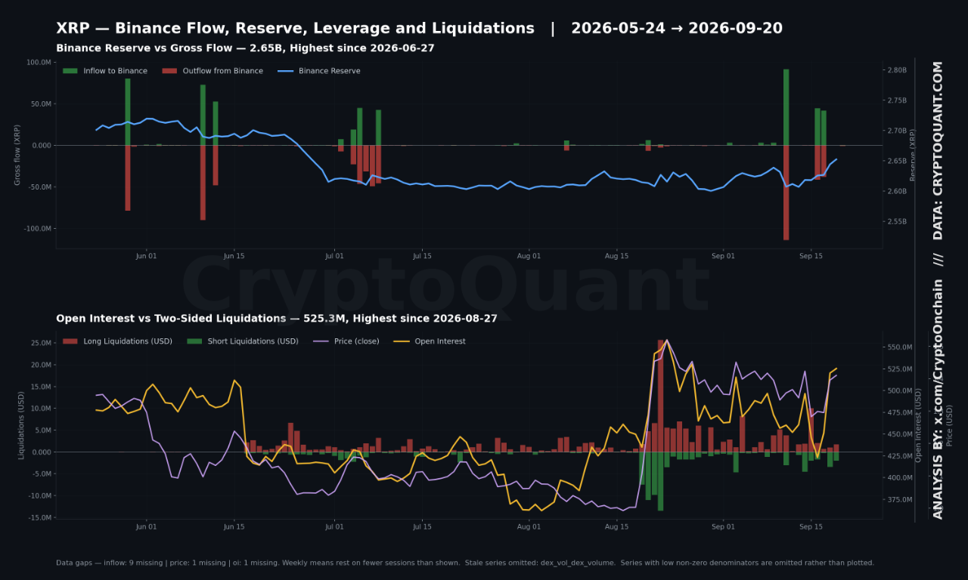Click the 'Open Interest (USD)' axis label
Image resolution: width=968 pixels, height=580 pixels.
click(919, 425)
